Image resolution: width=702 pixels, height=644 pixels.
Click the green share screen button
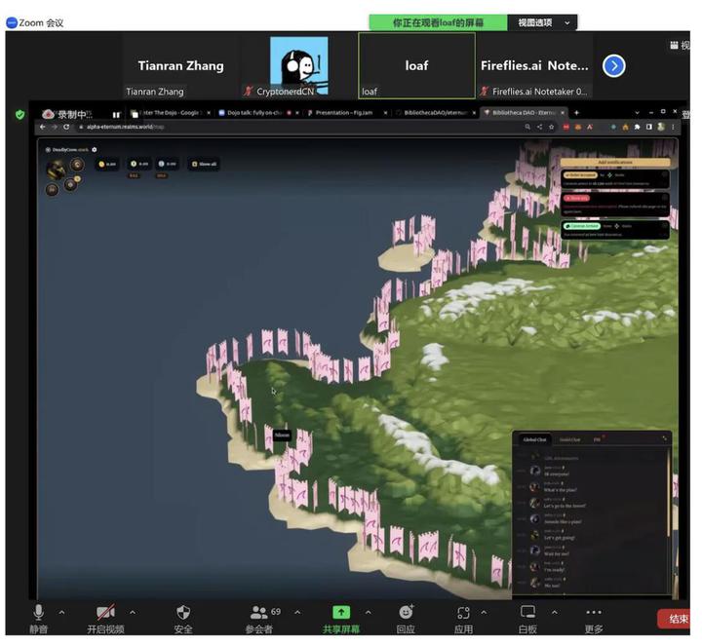tap(341, 618)
